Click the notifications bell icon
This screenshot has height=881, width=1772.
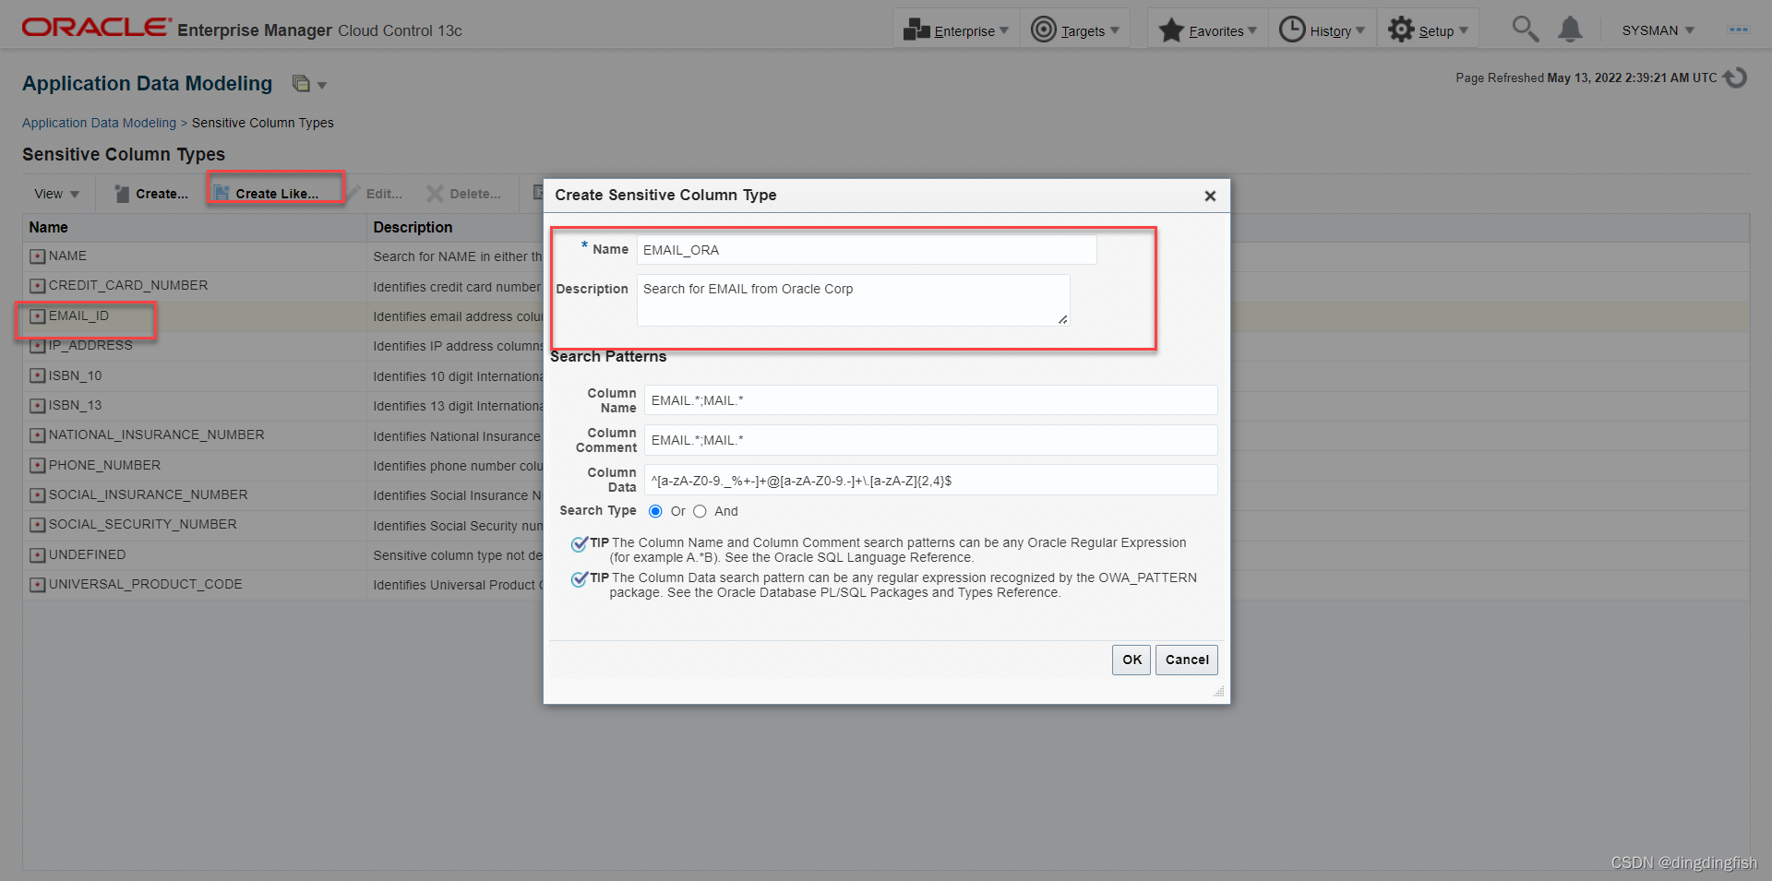(x=1570, y=30)
